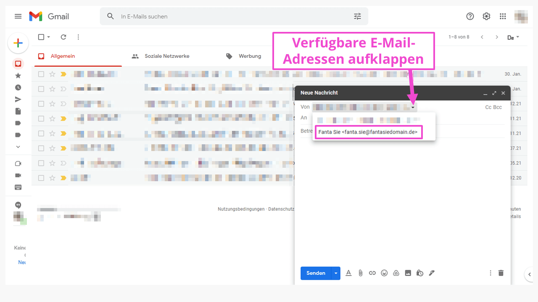Insert a photo into the message

tap(408, 273)
